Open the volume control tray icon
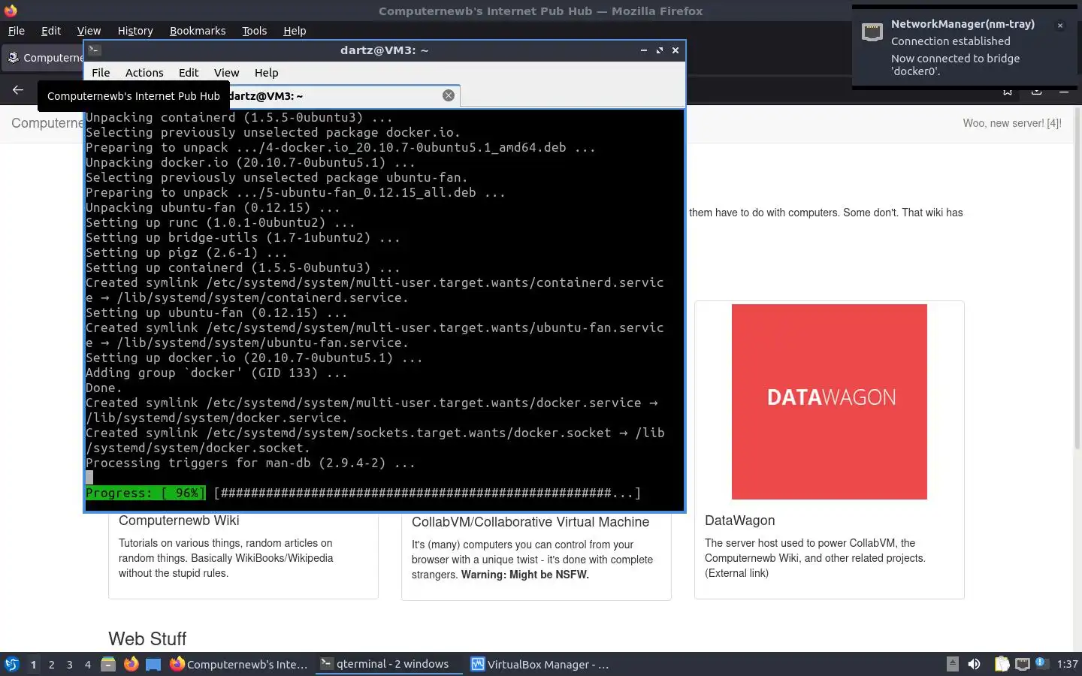Viewport: 1082px width, 676px height. [x=975, y=664]
